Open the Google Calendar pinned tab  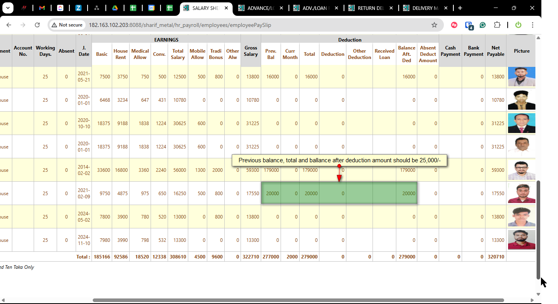point(151,8)
